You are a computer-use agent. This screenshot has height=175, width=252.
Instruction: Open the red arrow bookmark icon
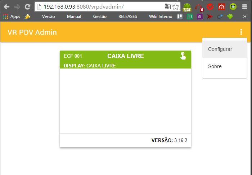tap(210, 16)
